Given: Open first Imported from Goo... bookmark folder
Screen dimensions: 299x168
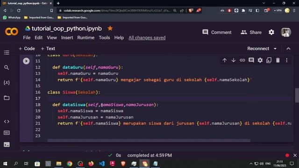Looking at the screenshot, I should coord(39,18).
